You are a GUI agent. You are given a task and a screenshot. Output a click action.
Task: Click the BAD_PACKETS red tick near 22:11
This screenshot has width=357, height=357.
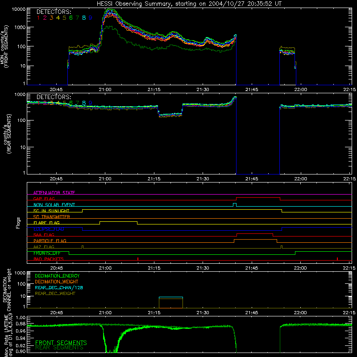337,259
